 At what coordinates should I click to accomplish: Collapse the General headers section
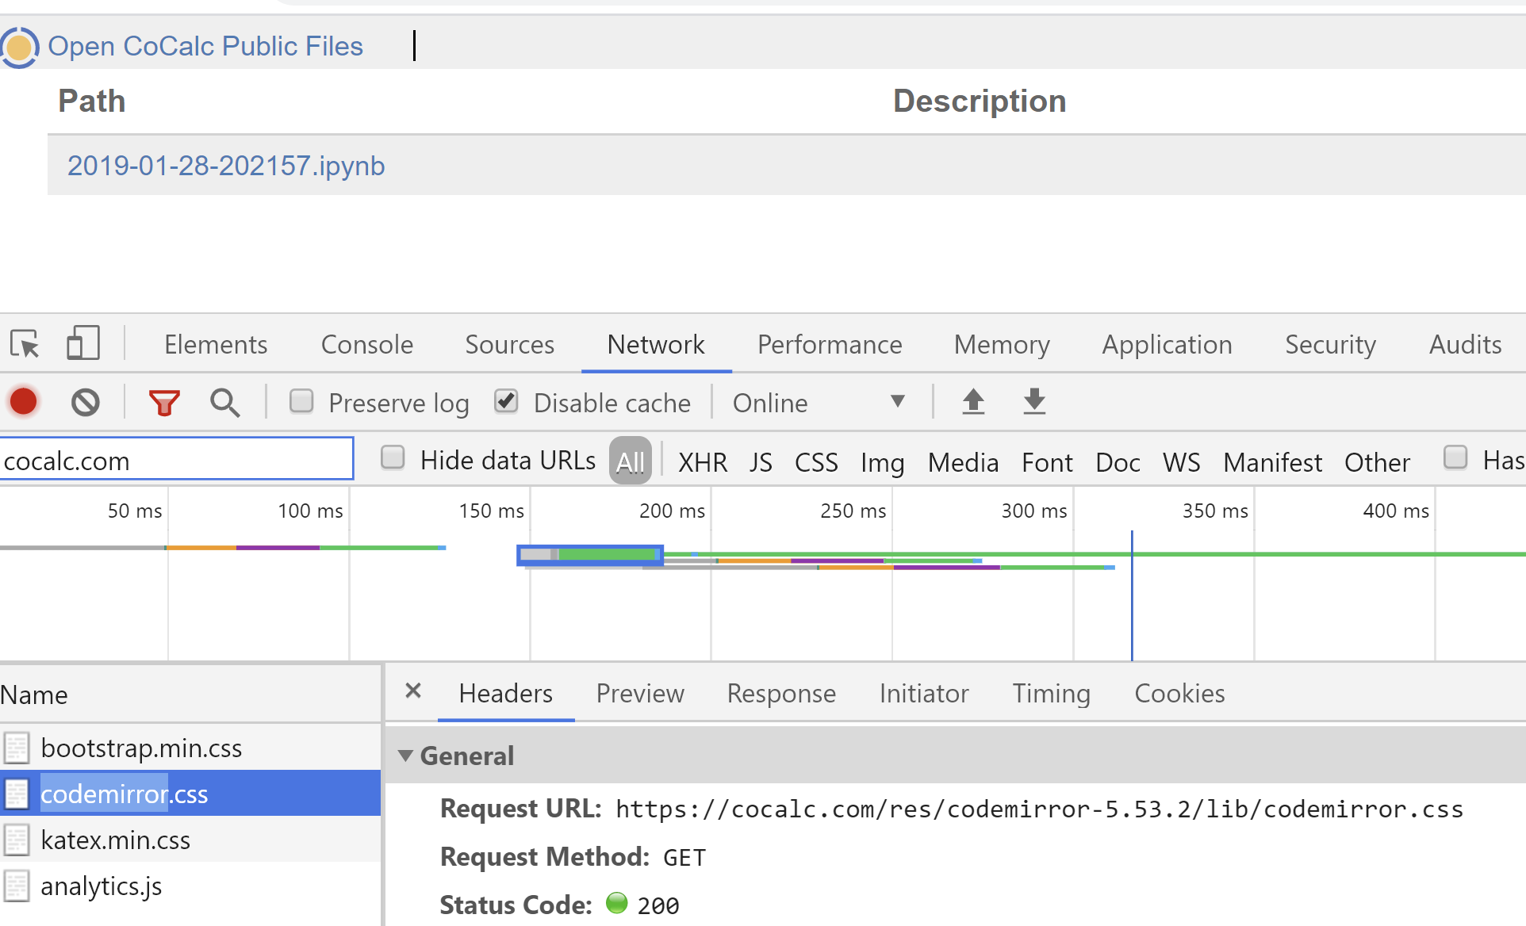[406, 756]
